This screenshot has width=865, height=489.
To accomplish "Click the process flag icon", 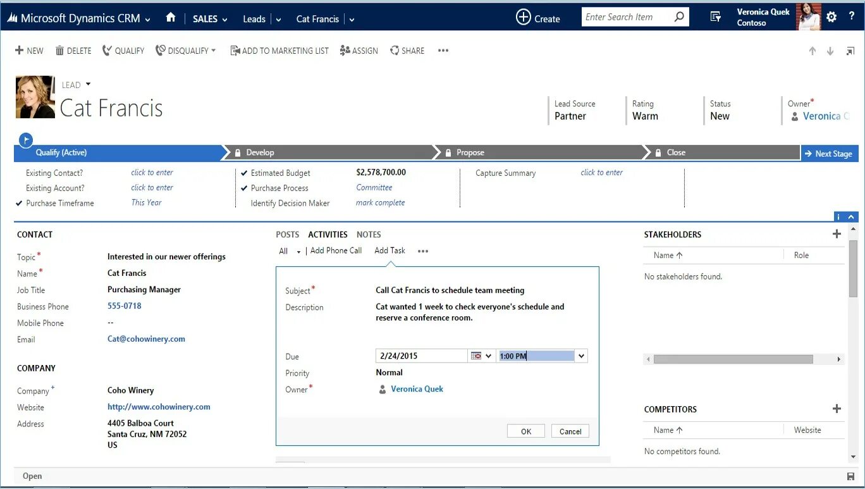I will point(25,140).
